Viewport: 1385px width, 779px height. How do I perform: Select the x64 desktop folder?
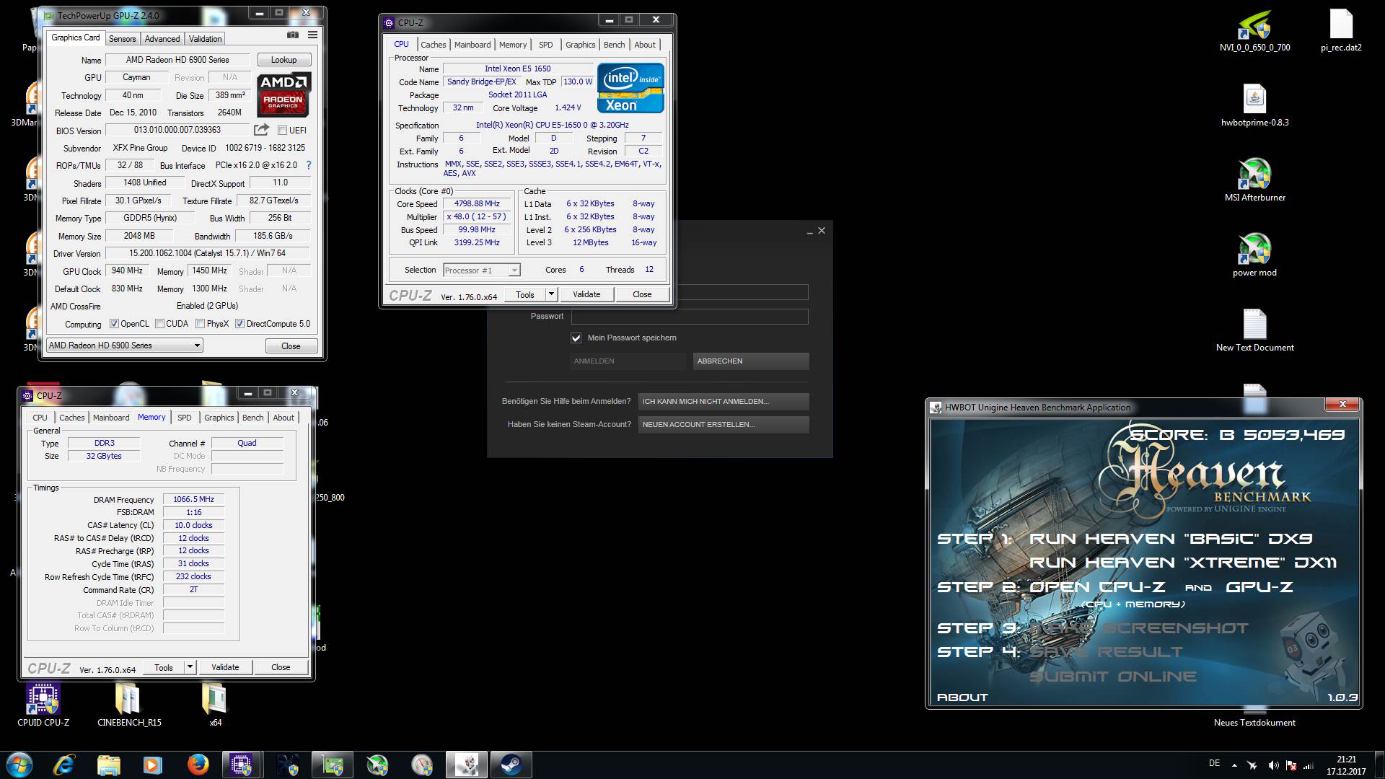tap(215, 705)
